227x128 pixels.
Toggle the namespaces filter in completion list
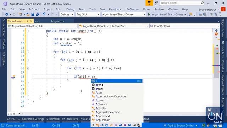coord(93,125)
